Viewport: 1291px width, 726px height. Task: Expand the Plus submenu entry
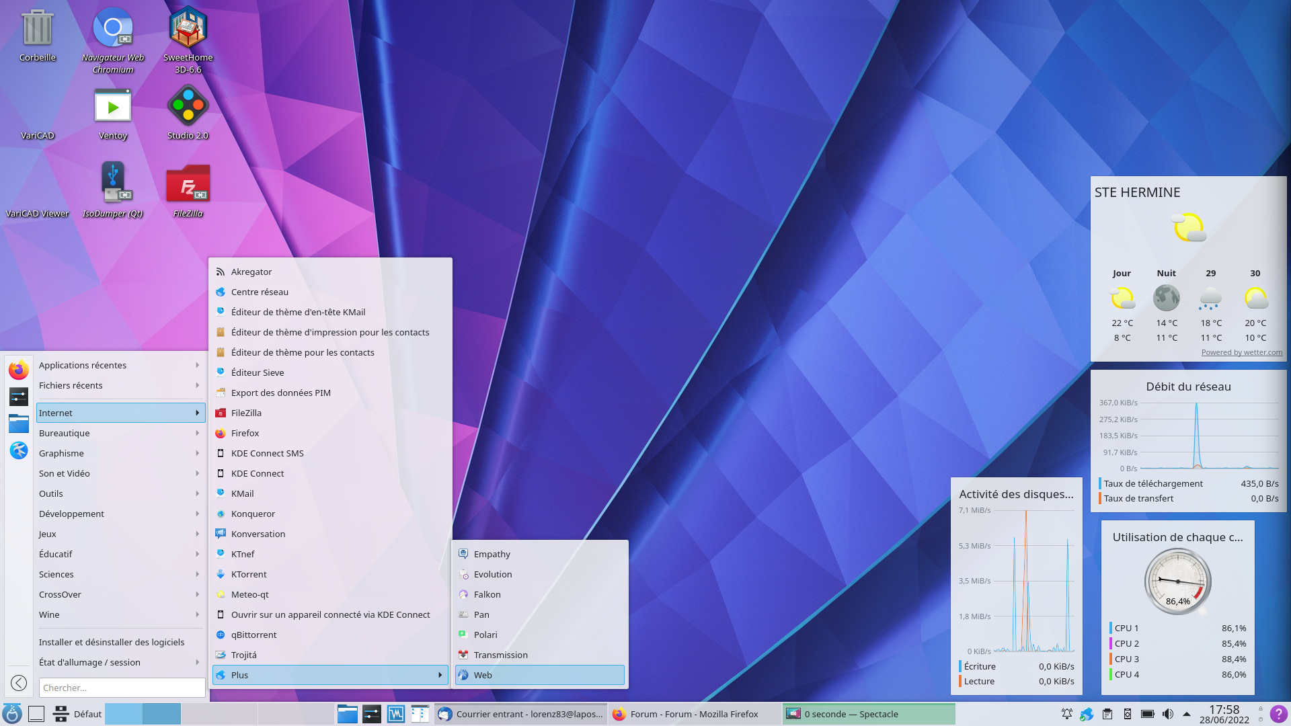(x=330, y=675)
